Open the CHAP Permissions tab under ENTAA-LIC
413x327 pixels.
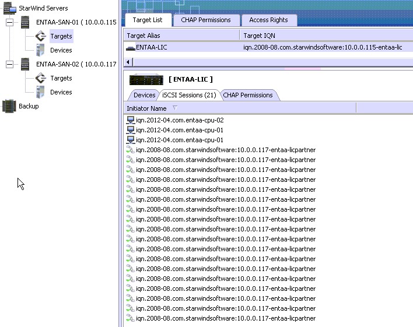[248, 95]
